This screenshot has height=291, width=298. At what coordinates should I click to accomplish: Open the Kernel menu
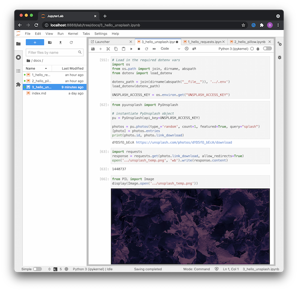(x=72, y=33)
